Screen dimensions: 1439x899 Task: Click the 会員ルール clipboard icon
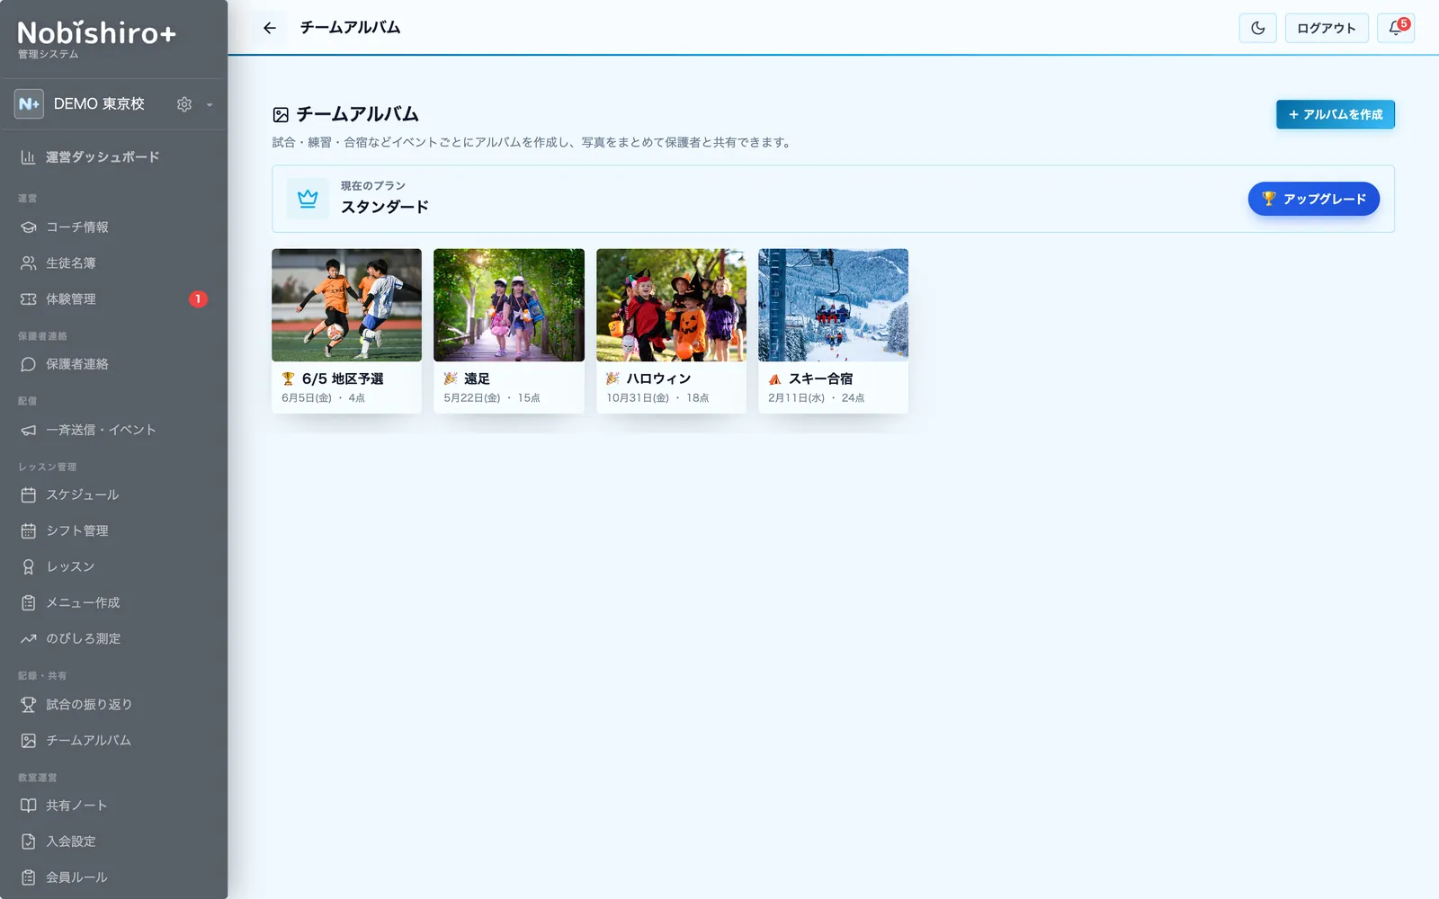29,877
